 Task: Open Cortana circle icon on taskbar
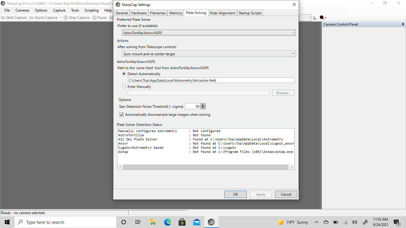124,222
